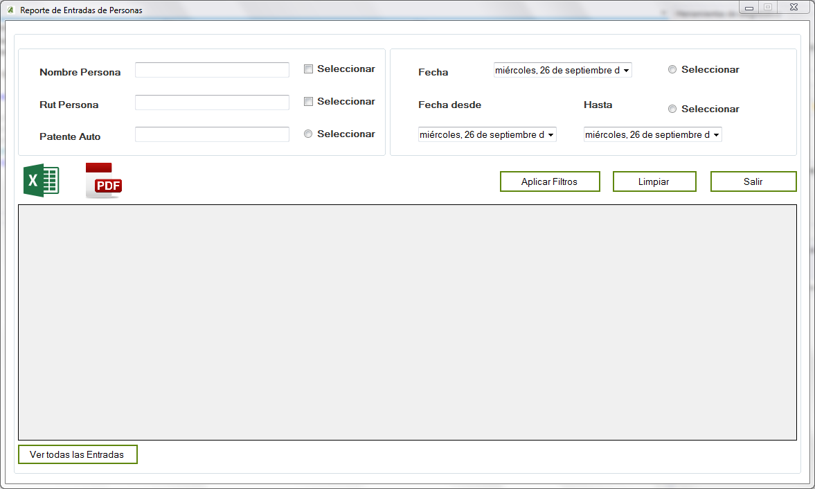The width and height of the screenshot is (815, 489).
Task: Select the Patente Auto radio button
Action: [309, 134]
